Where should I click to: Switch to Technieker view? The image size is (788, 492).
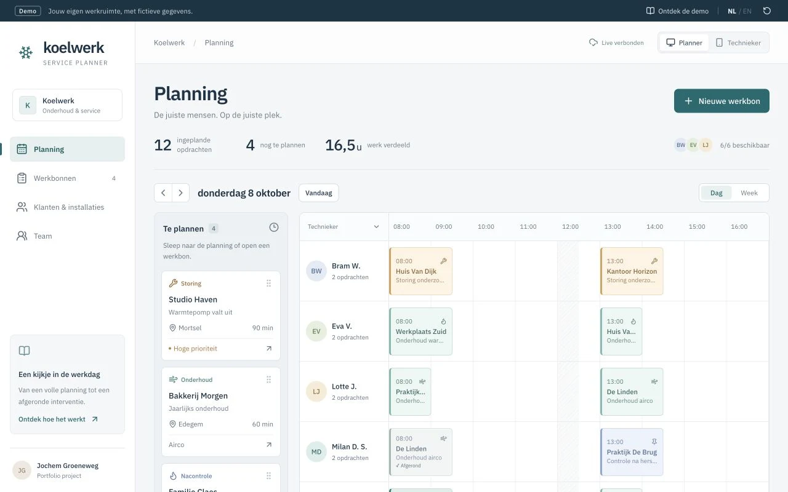pyautogui.click(x=738, y=42)
